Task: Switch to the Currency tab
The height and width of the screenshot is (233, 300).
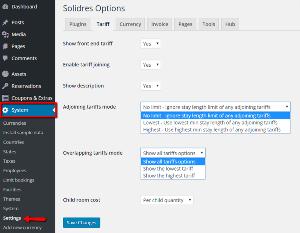Action: (130, 24)
